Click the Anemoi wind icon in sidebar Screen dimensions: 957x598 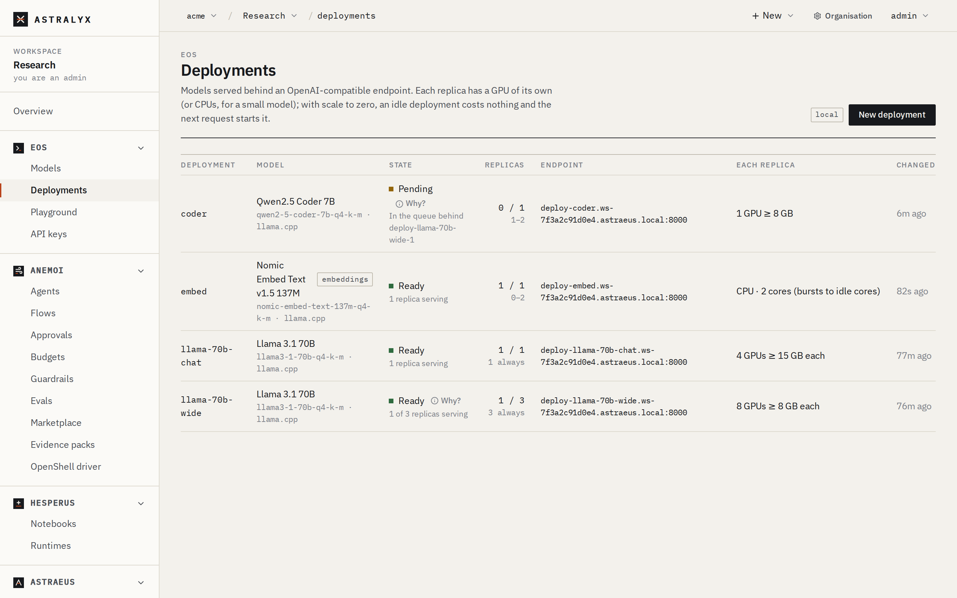(x=19, y=271)
